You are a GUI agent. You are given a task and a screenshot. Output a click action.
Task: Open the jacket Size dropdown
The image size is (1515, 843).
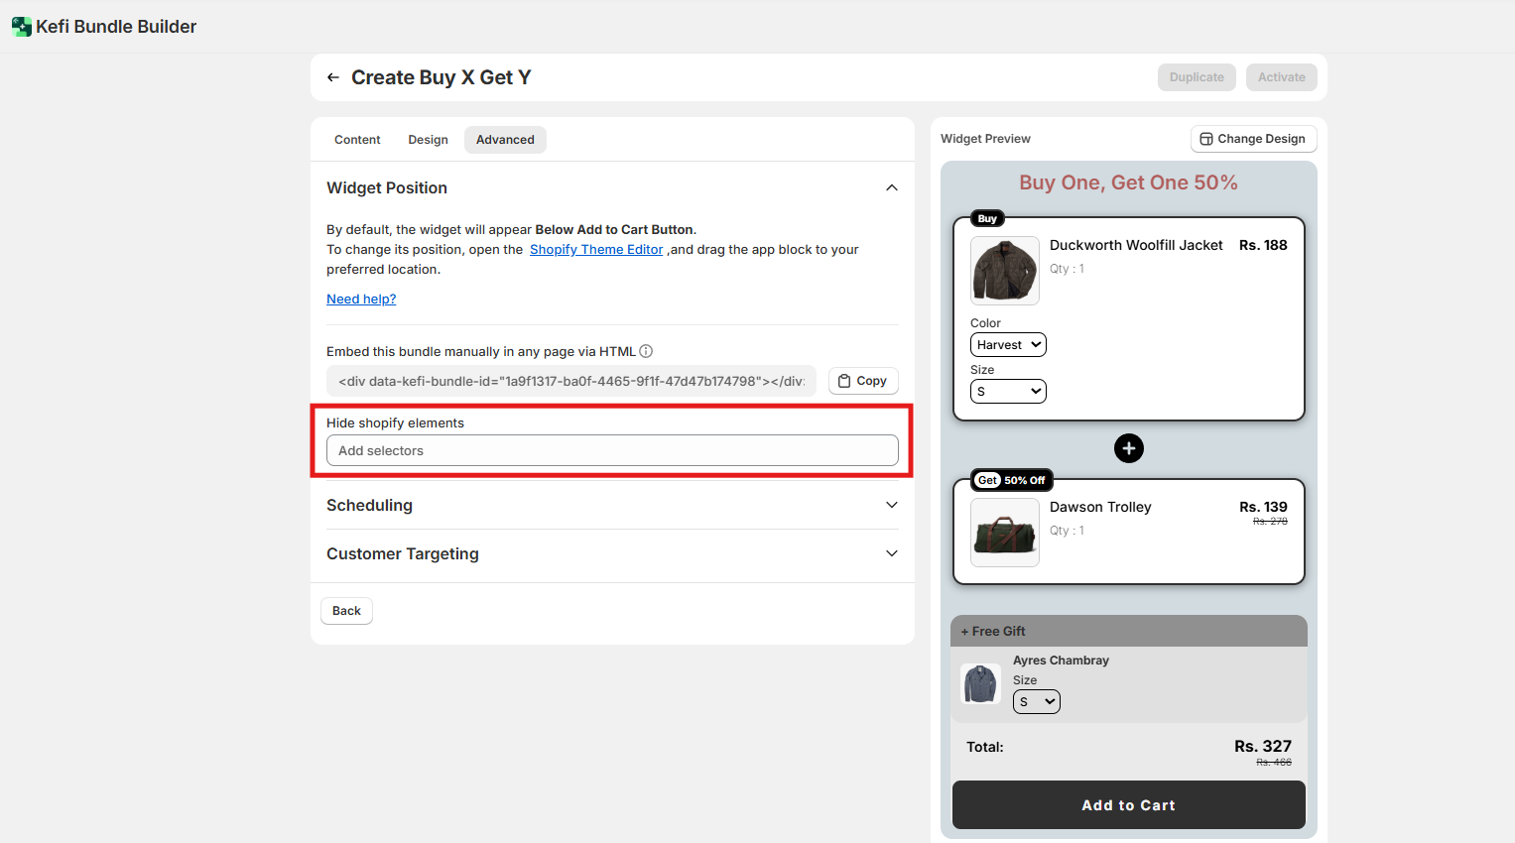[x=1008, y=392]
